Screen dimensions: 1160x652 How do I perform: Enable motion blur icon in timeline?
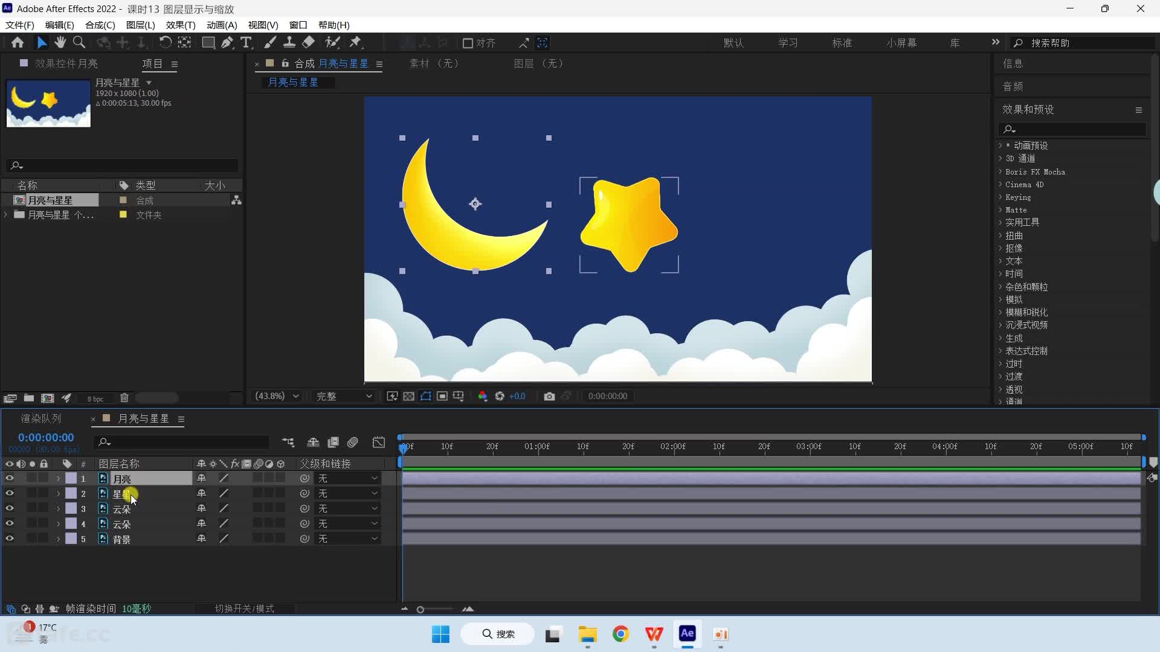click(x=353, y=443)
